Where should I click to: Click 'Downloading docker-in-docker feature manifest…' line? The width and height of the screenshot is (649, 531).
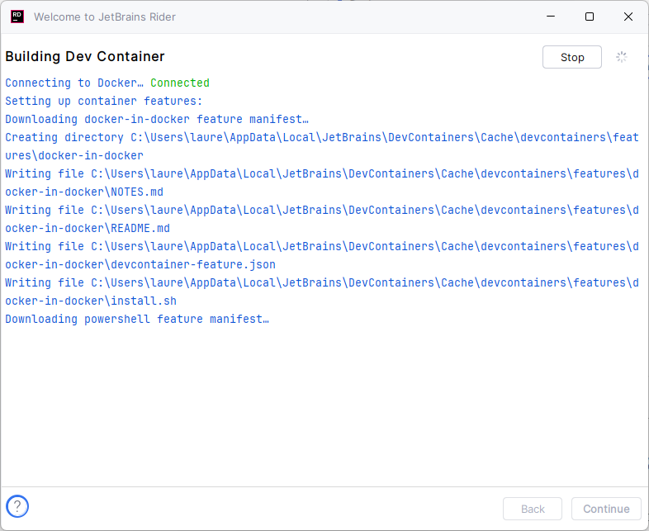click(157, 119)
